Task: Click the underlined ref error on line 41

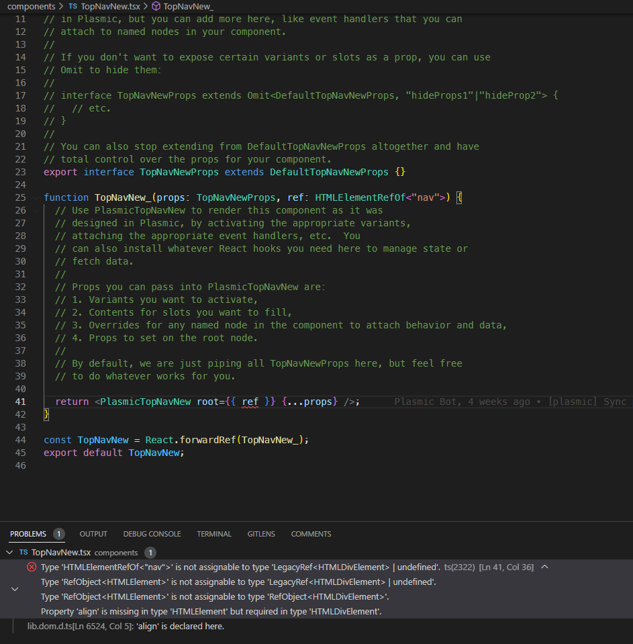Action: [x=250, y=402]
